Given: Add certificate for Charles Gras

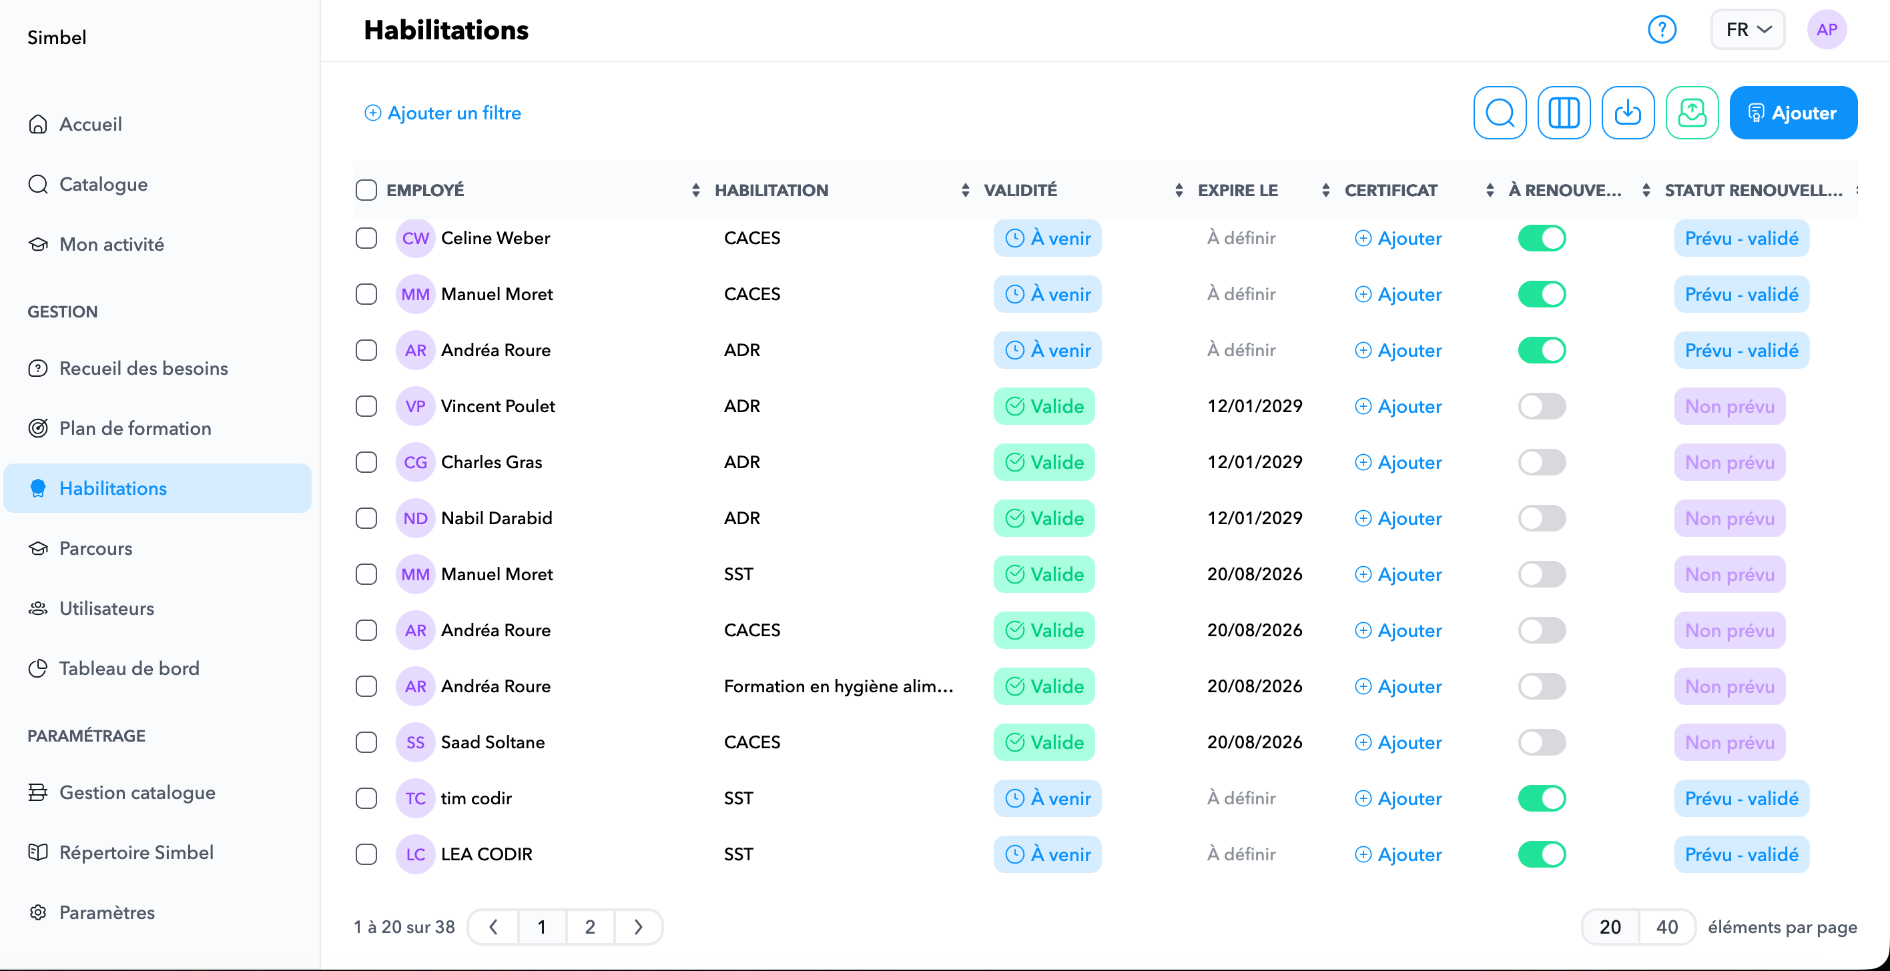Looking at the screenshot, I should point(1398,463).
